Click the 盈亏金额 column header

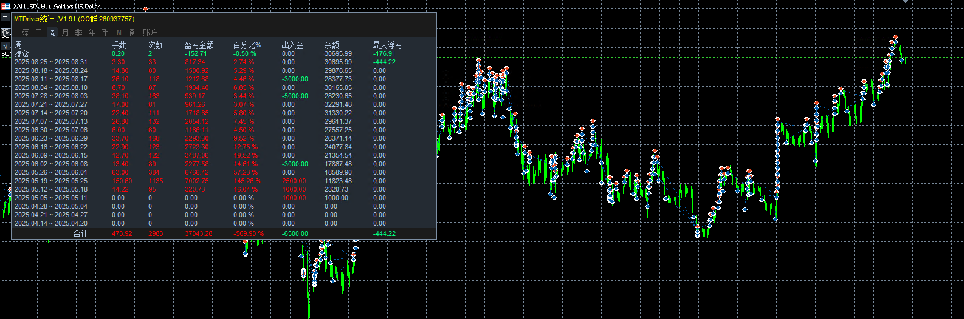[x=199, y=45]
